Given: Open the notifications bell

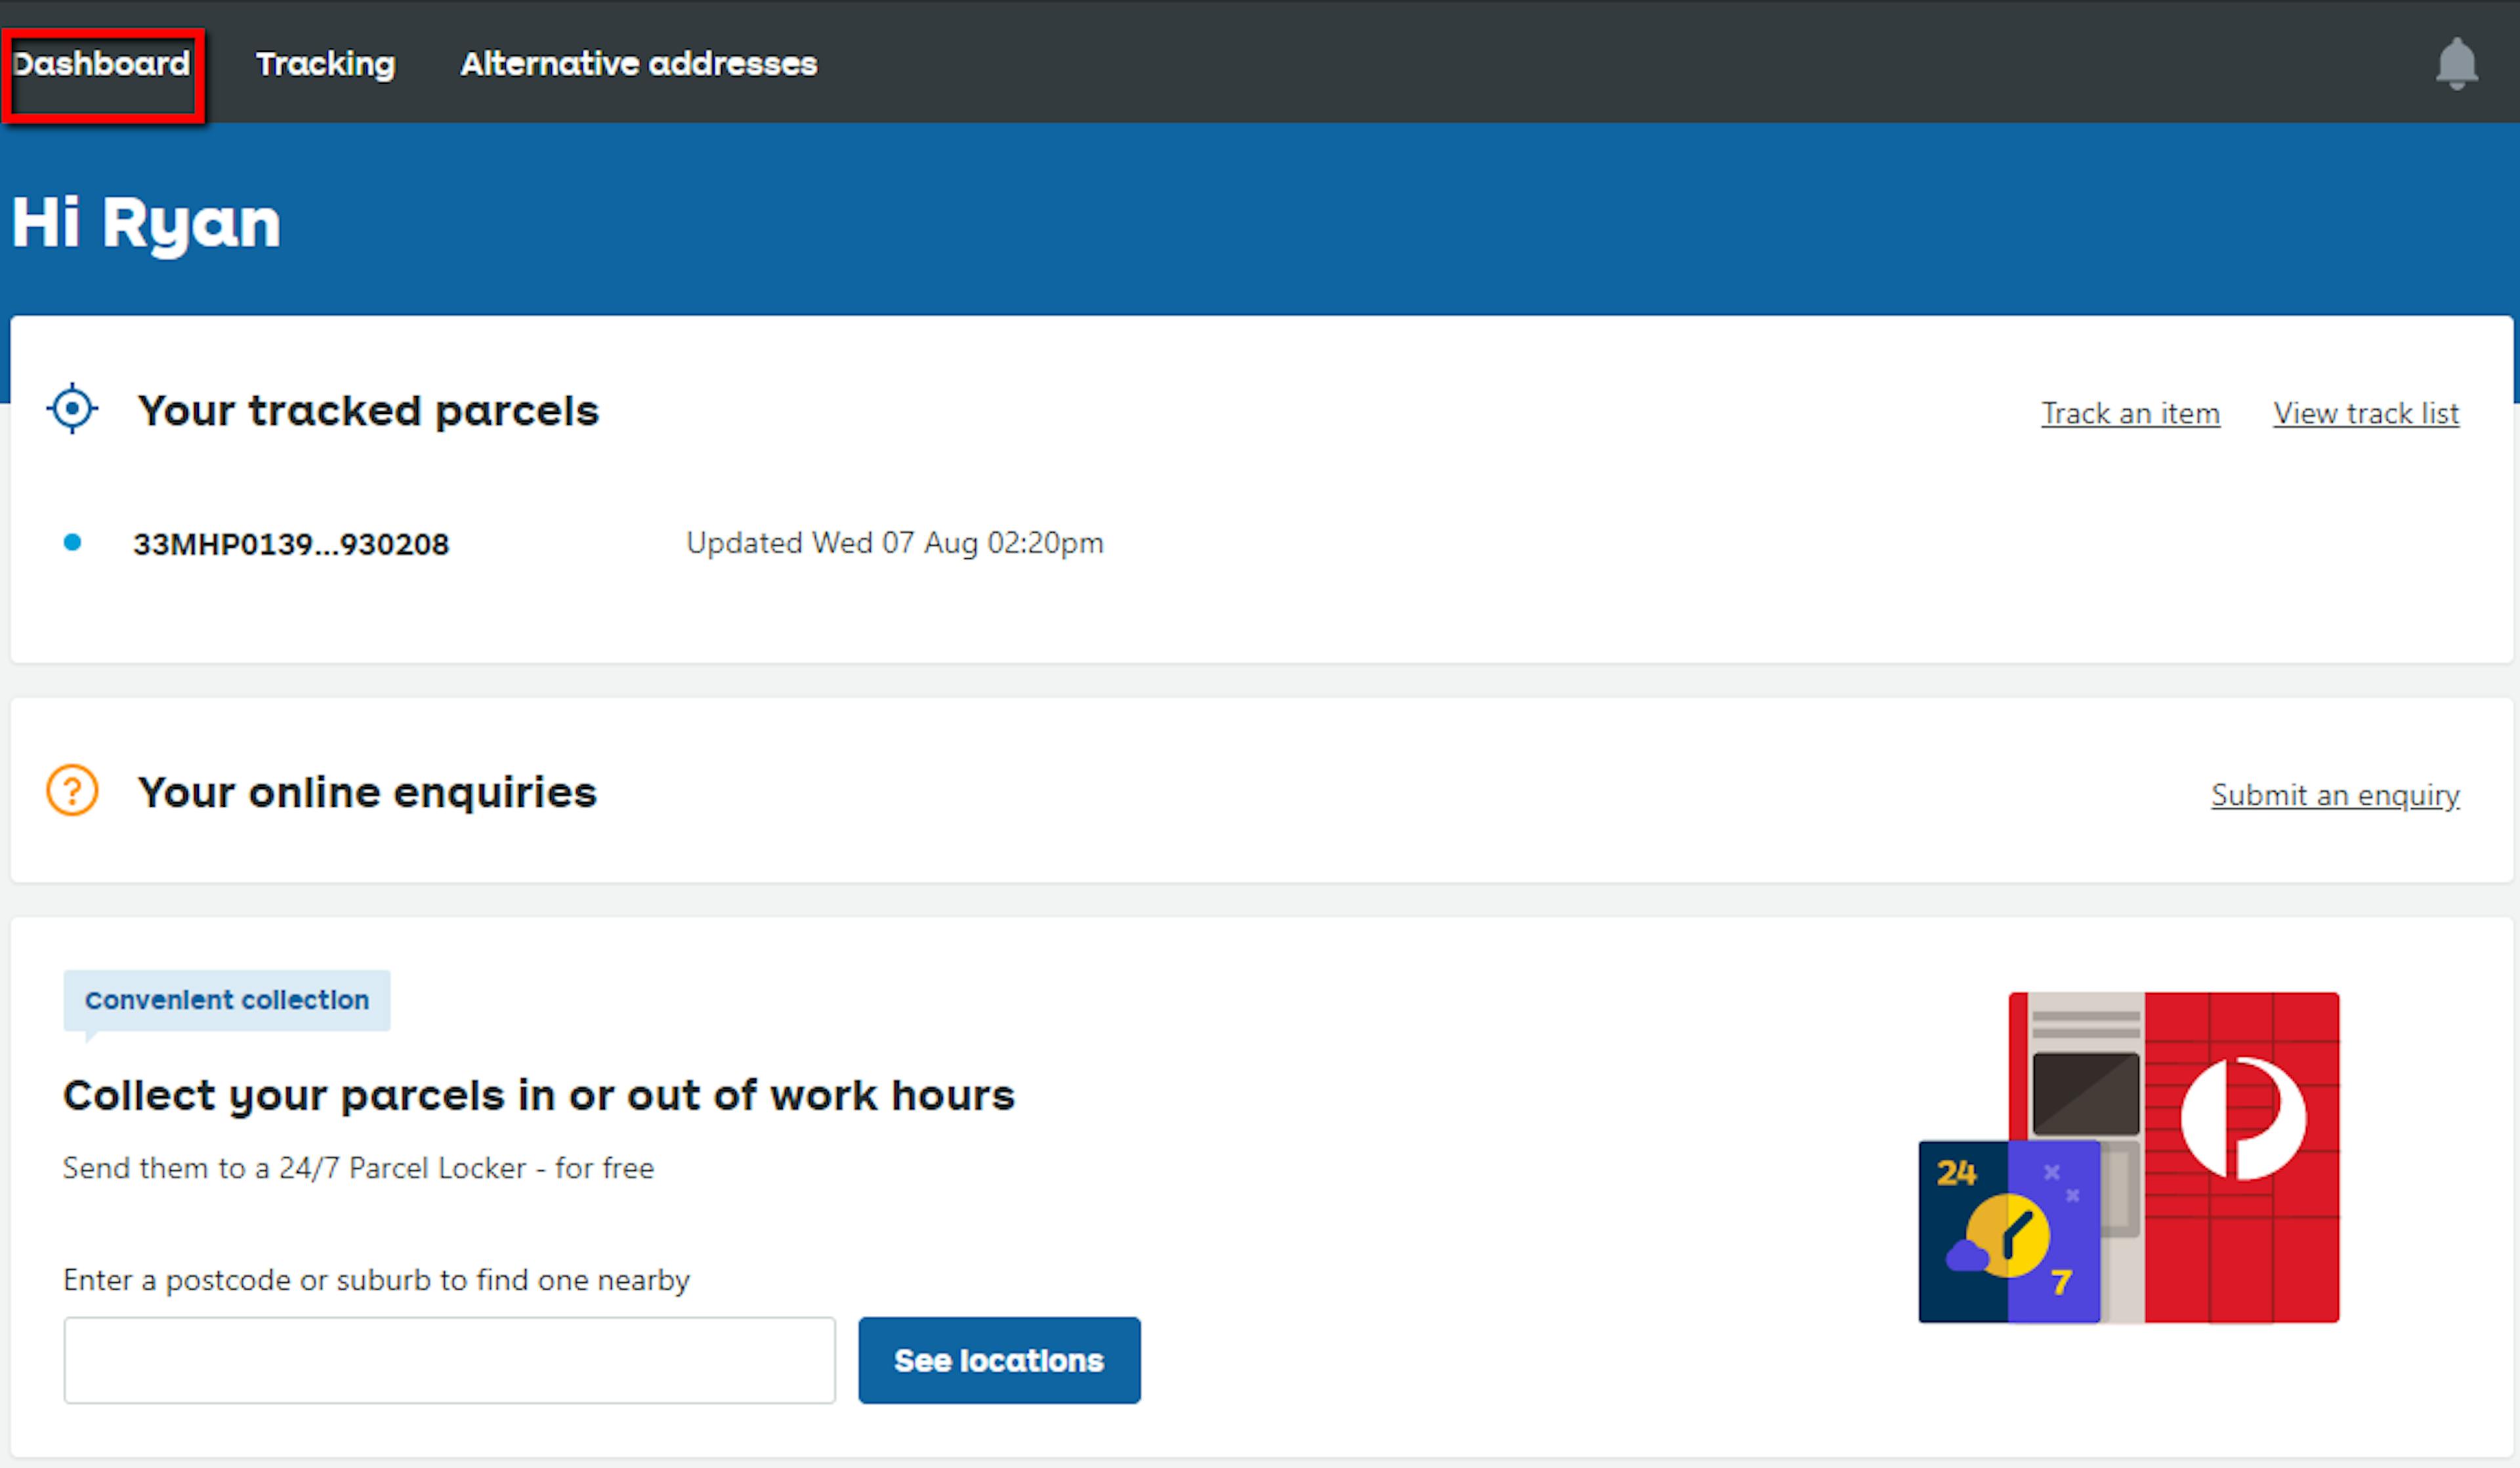Looking at the screenshot, I should (x=2457, y=63).
